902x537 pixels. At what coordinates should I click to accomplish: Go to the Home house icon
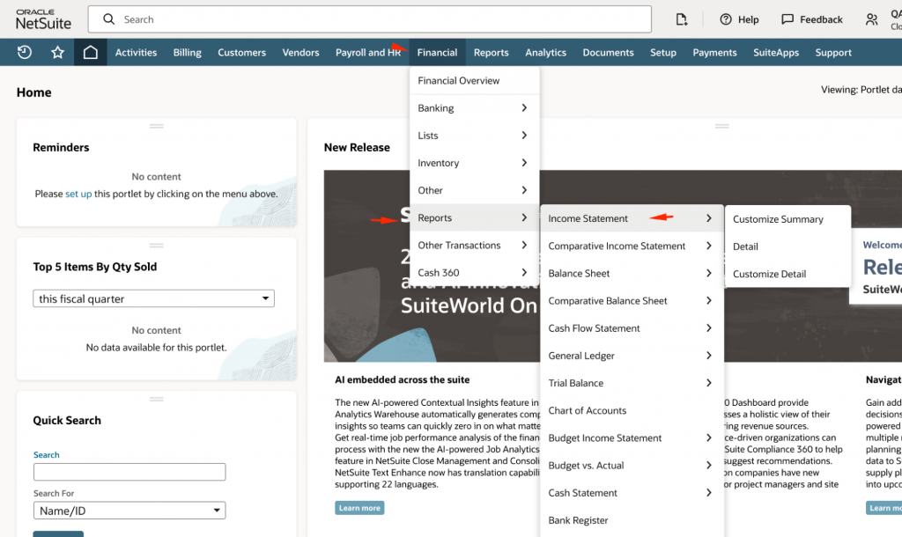[x=90, y=52]
